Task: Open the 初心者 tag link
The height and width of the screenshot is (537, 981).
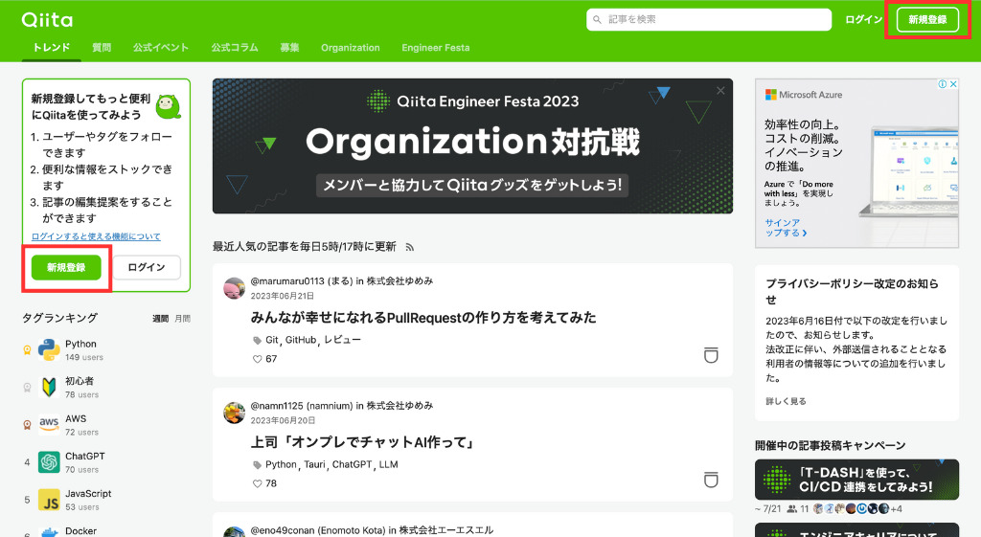Action: 80,381
